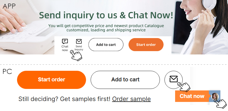The width and height of the screenshot is (228, 111).
Task: Tap the Chat now speech bubble icon
Action: pyautogui.click(x=65, y=41)
